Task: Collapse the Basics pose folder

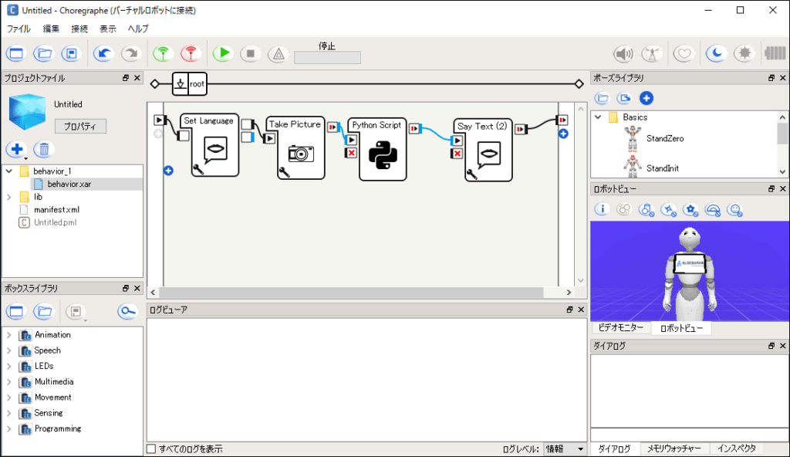Action: coord(598,117)
